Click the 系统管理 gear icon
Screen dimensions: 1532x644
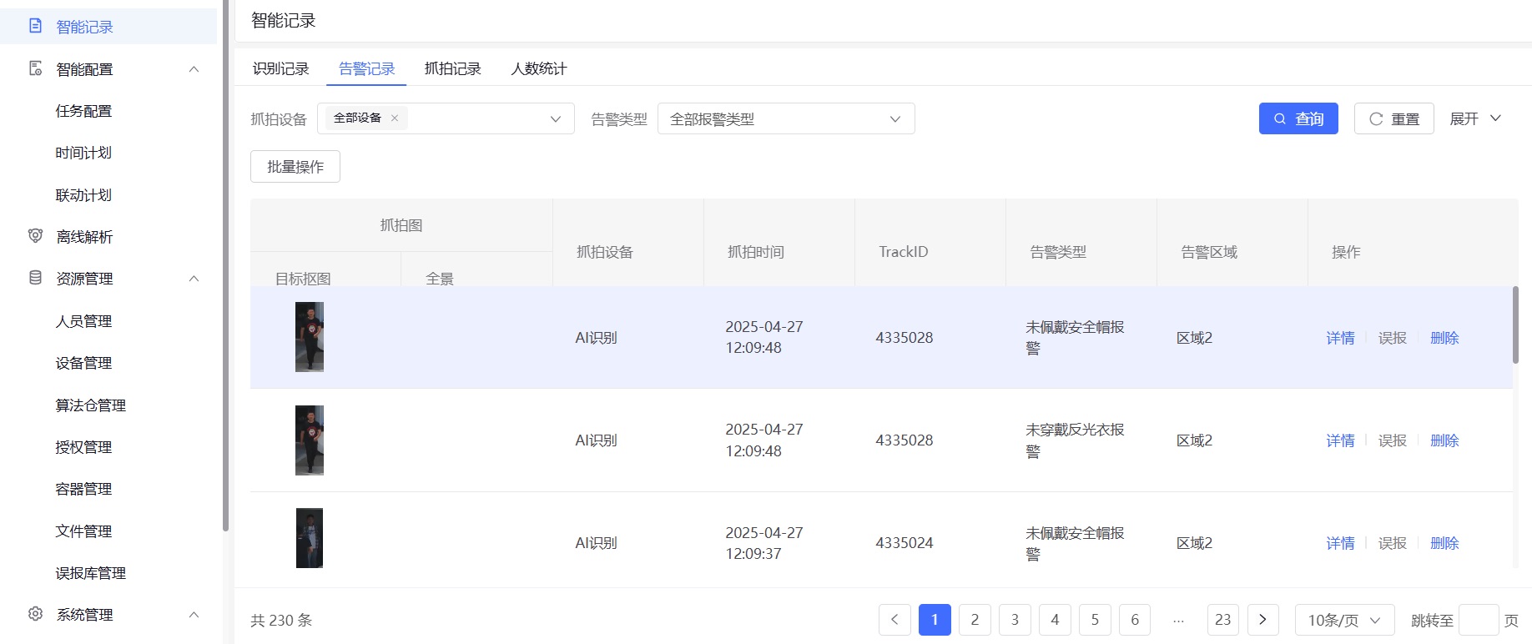(35, 614)
